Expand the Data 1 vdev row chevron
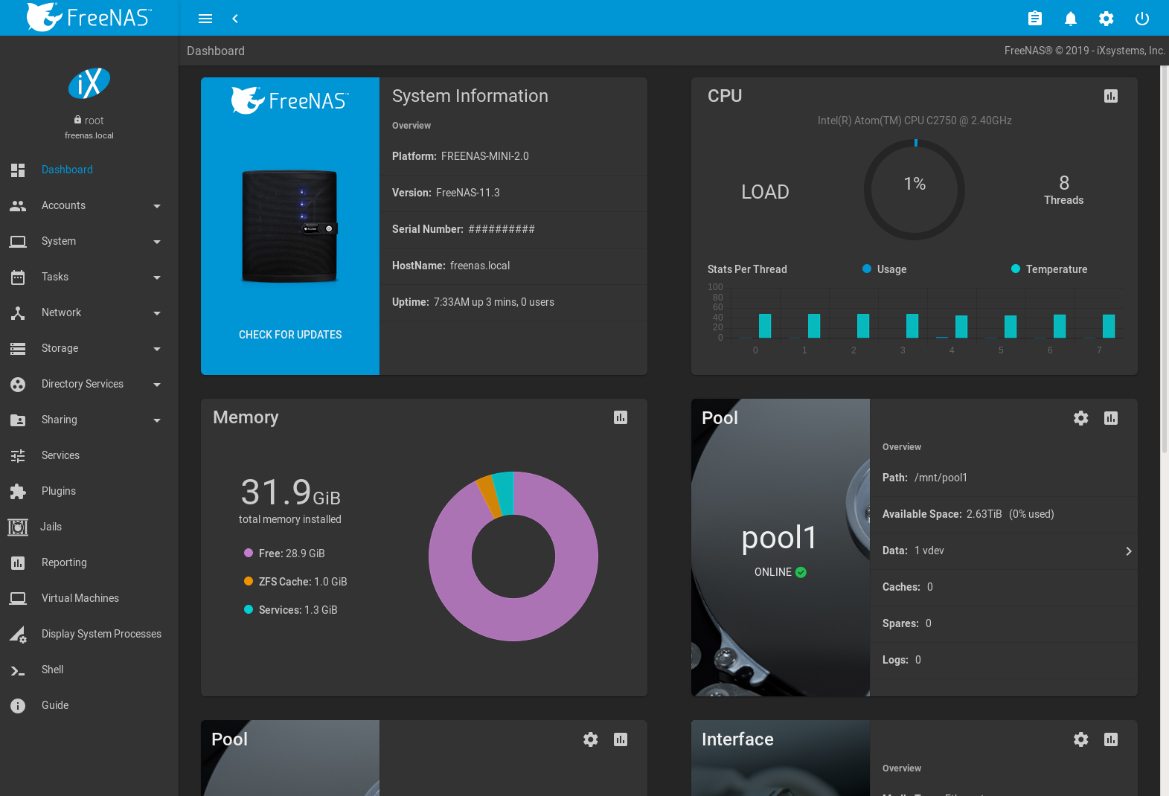The image size is (1169, 796). [1129, 551]
